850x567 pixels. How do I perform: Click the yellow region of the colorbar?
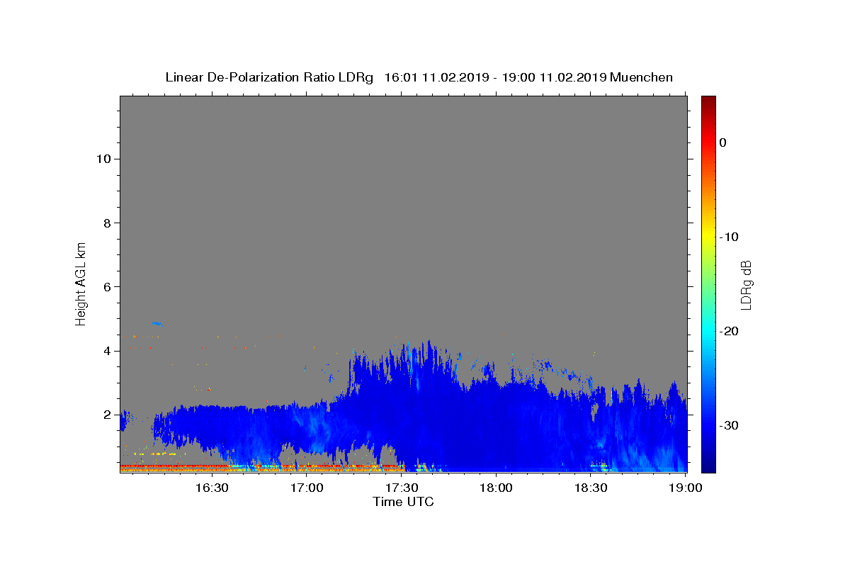708,234
